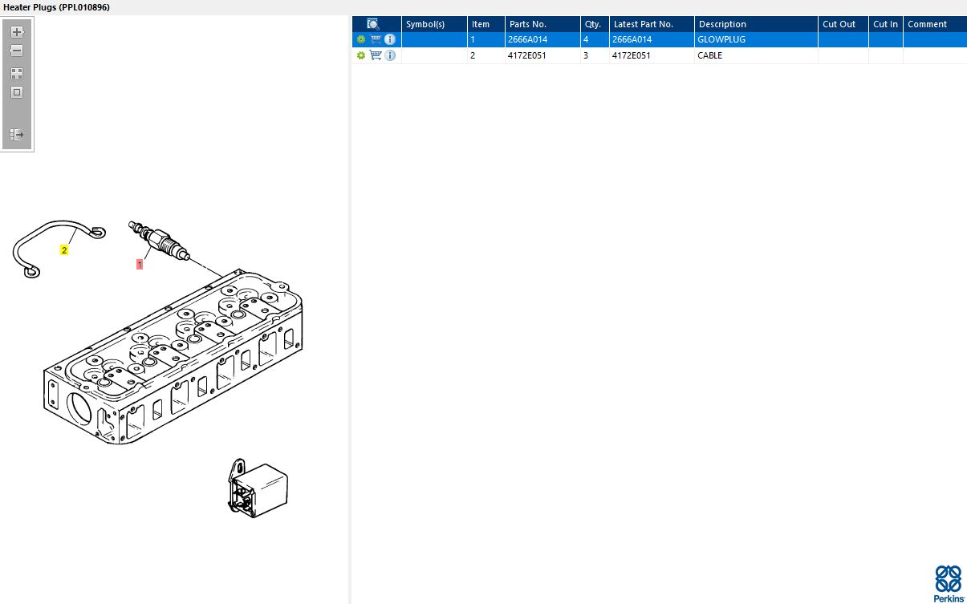This screenshot has height=604, width=967.
Task: Click the search icon in table header
Action: 373,24
